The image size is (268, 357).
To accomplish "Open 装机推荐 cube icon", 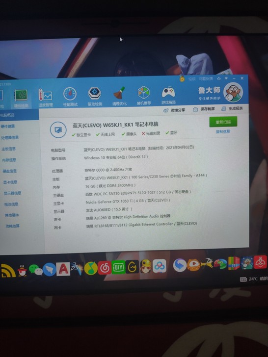I will click(x=143, y=96).
